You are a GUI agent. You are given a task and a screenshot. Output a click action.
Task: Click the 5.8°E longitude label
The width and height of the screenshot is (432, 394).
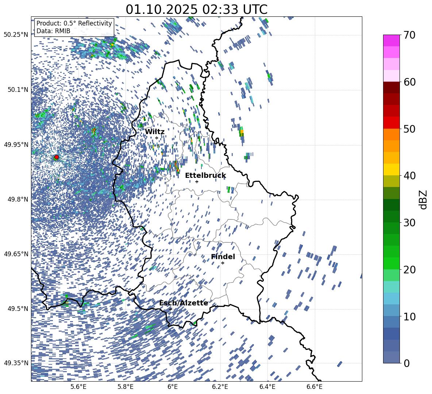tap(126, 387)
